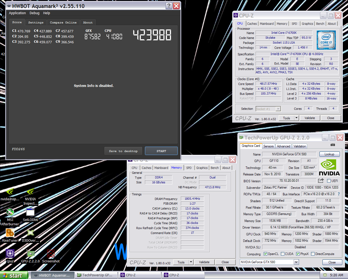
Task: Click GPU-Z camera screenshot icon
Action: (x=333, y=145)
